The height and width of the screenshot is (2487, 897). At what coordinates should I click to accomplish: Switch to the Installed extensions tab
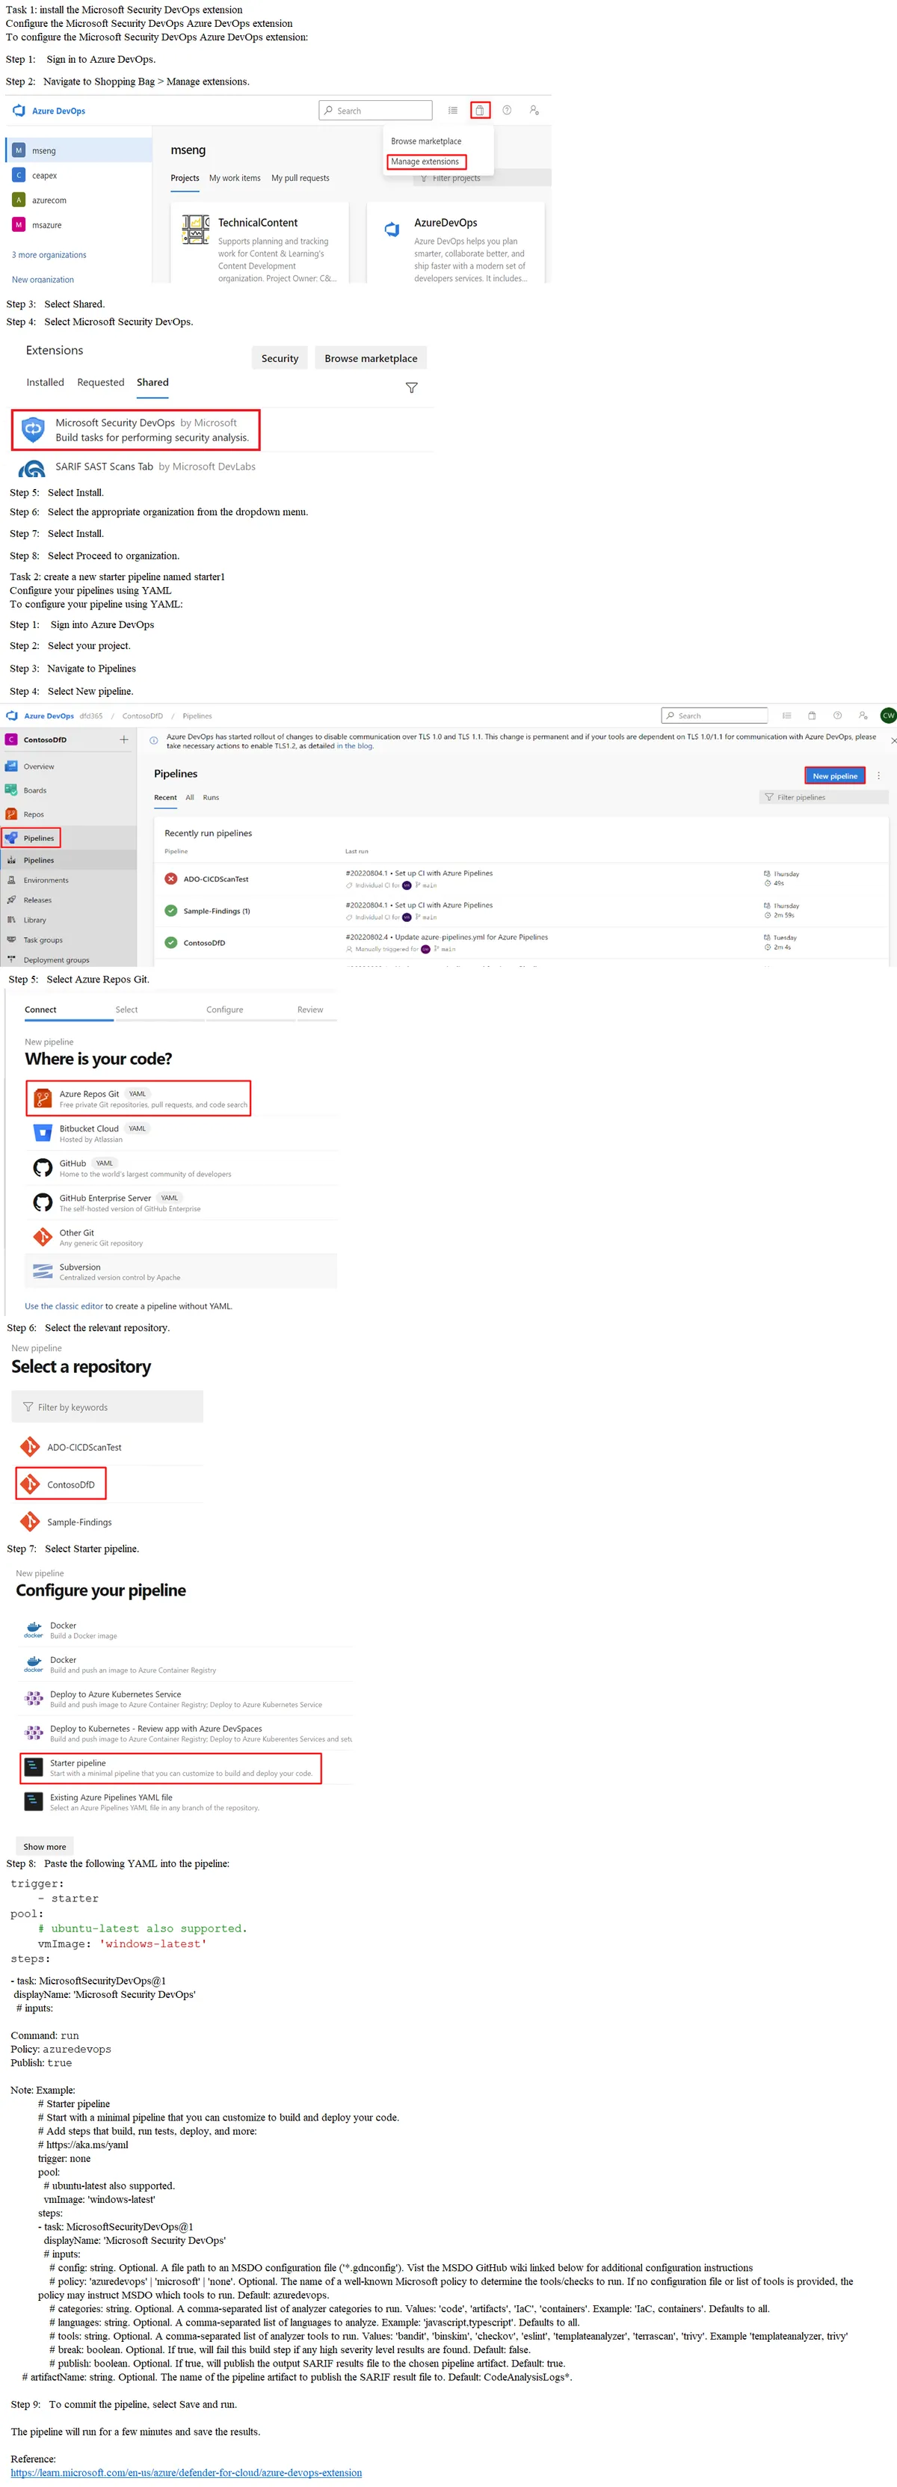[46, 382]
